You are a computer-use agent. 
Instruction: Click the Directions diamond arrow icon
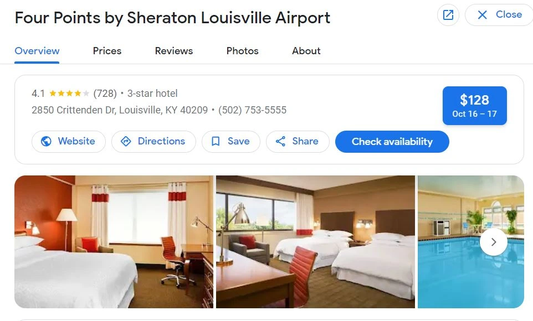tap(126, 141)
